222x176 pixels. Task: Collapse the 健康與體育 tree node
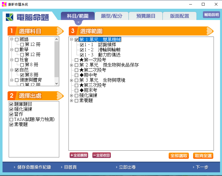(12, 80)
